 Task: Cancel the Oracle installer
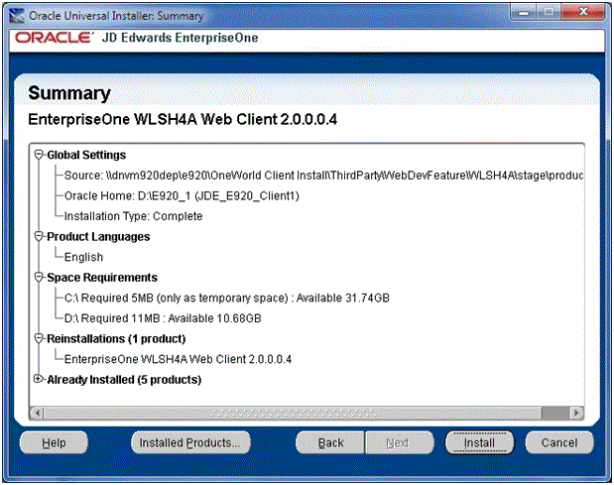559,442
